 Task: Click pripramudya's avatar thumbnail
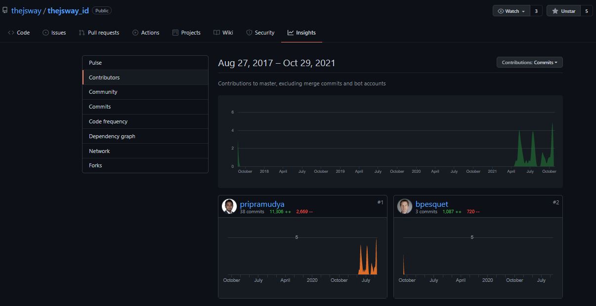click(229, 206)
